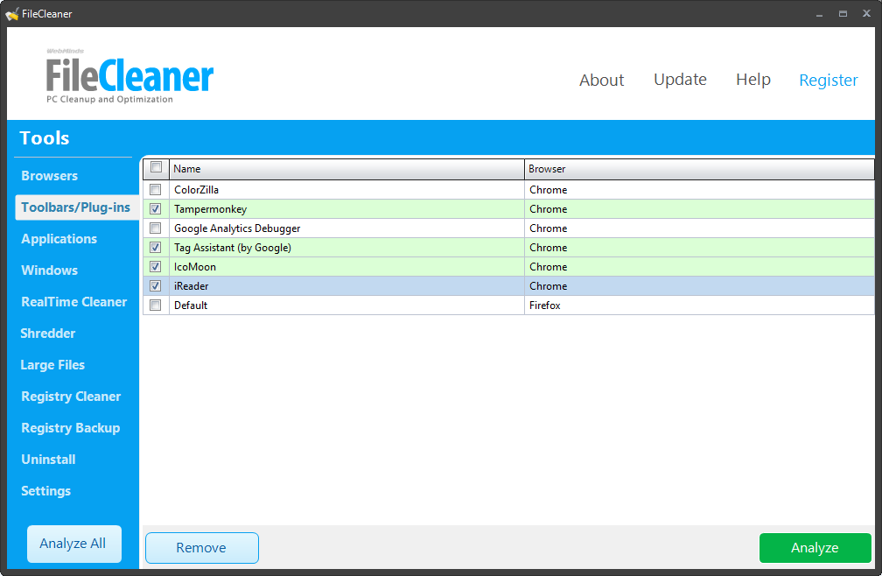
Task: Select the RealTime Cleaner tab
Action: tap(74, 302)
